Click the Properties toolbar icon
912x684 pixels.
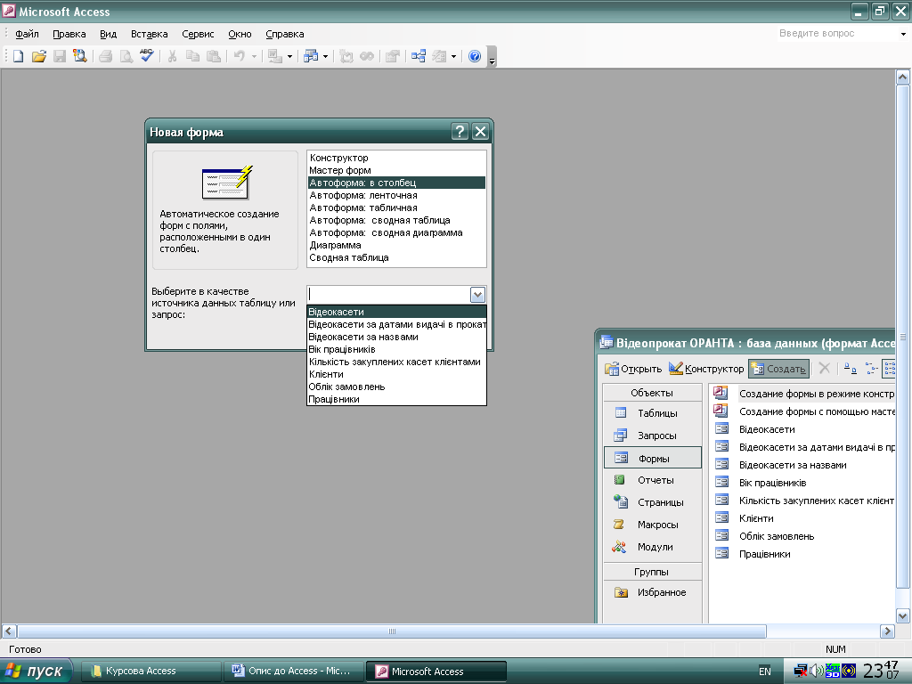click(x=393, y=56)
